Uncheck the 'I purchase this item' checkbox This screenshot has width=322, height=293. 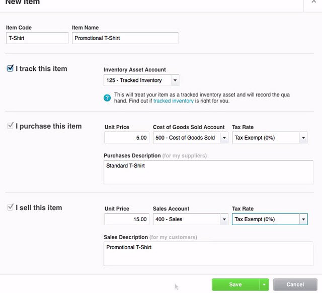click(10, 126)
